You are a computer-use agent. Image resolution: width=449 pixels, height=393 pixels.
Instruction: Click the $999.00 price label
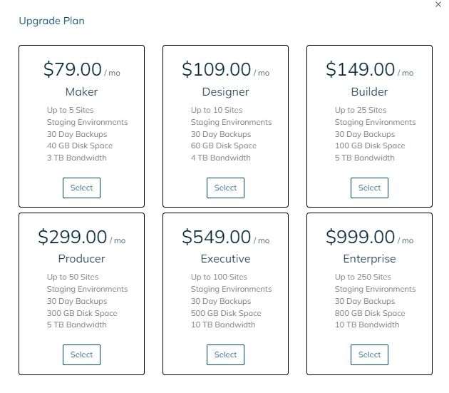pyautogui.click(x=361, y=237)
